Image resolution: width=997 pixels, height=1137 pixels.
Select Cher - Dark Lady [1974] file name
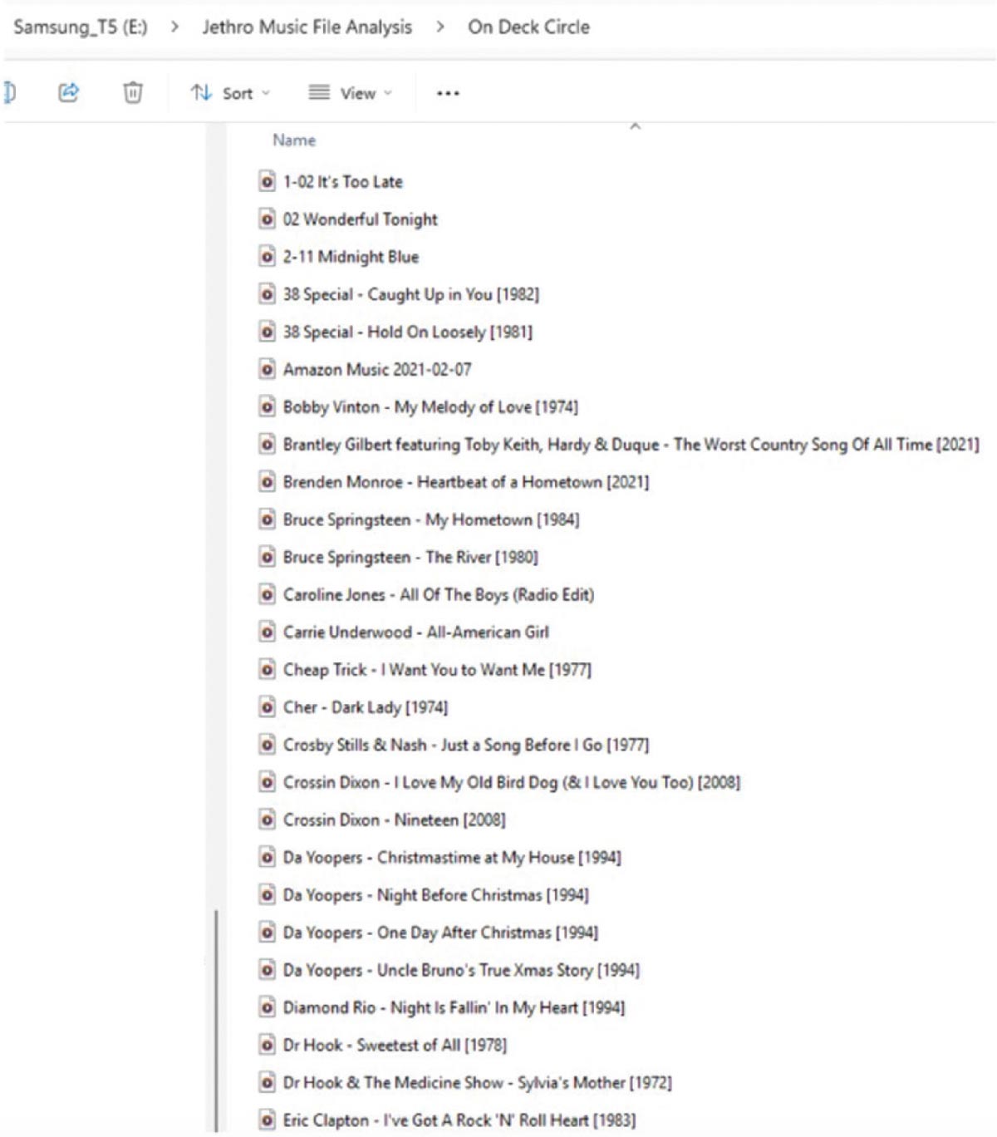pyautogui.click(x=366, y=707)
